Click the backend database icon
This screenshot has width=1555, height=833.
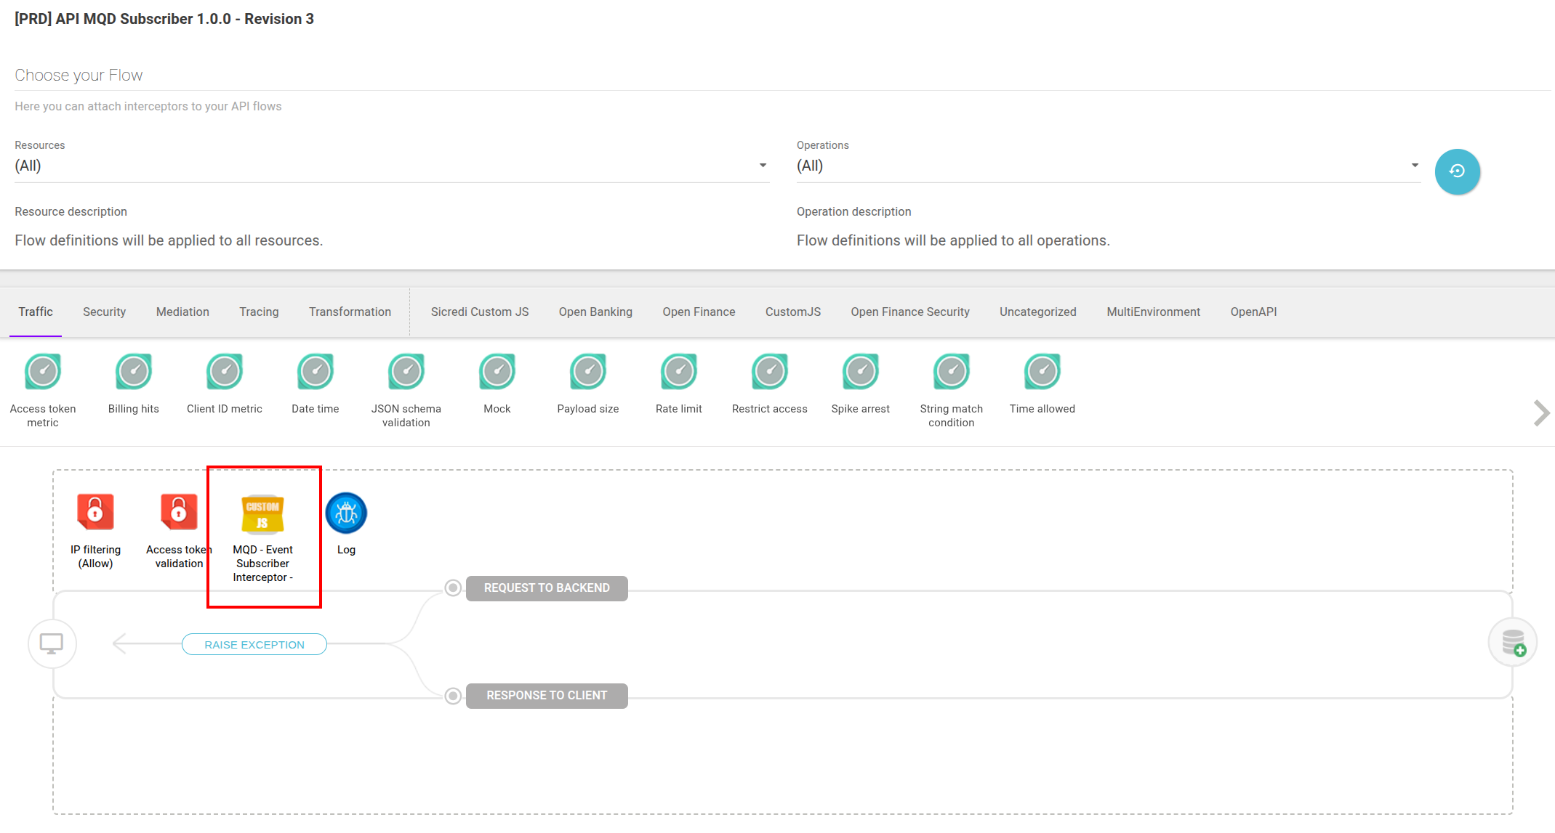(1513, 643)
